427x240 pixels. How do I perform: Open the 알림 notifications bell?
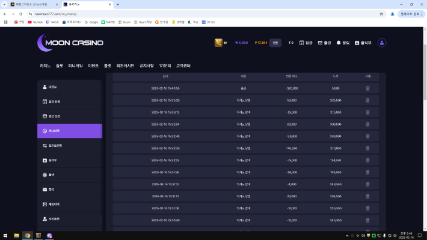(343, 43)
